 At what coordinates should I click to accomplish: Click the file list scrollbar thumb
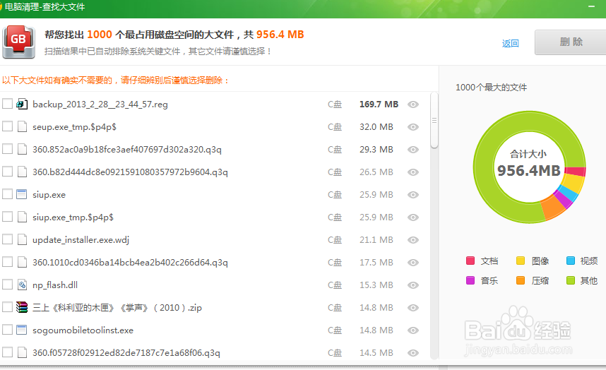point(434,120)
